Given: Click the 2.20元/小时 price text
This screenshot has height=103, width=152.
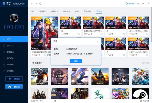Looking at the screenshot, I should (x=88, y=34).
